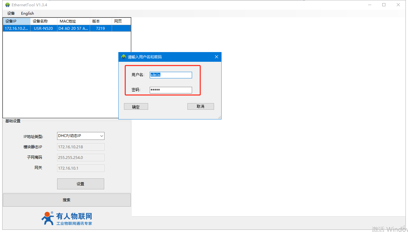The image size is (408, 232).
Task: Select the device IP cell 172.16.10.2...
Action: (x=17, y=28)
